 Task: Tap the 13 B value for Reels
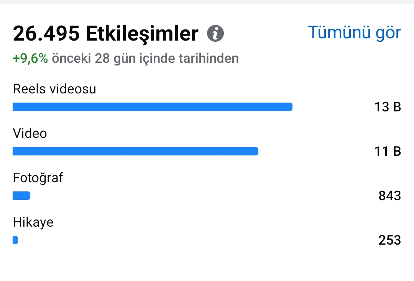tap(388, 107)
